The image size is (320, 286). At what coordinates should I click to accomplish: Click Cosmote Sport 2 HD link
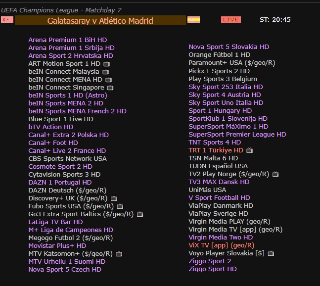(60, 167)
